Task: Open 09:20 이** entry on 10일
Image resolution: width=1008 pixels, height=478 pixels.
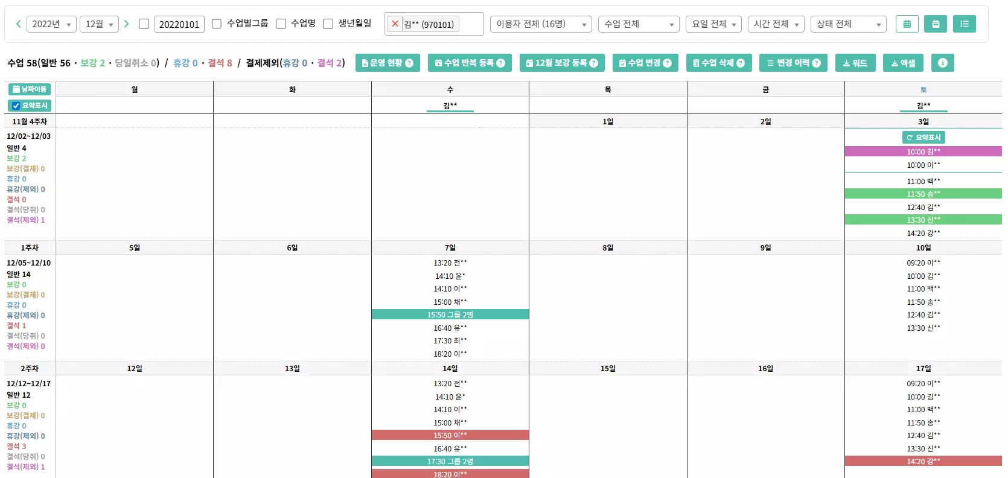Action: pyautogui.click(x=923, y=263)
